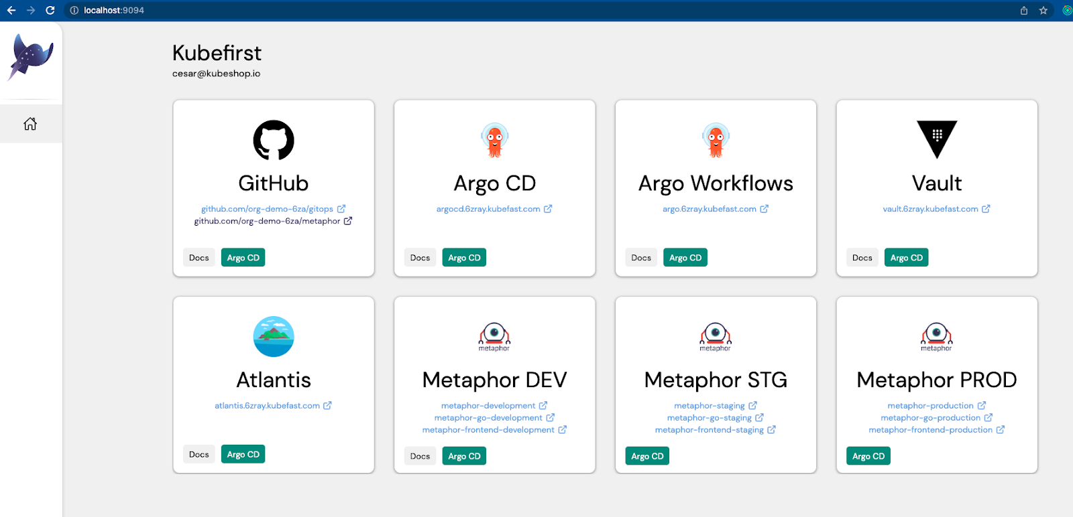Click external icon beside metaphor-development
This screenshot has width=1073, height=517.
coord(543,406)
